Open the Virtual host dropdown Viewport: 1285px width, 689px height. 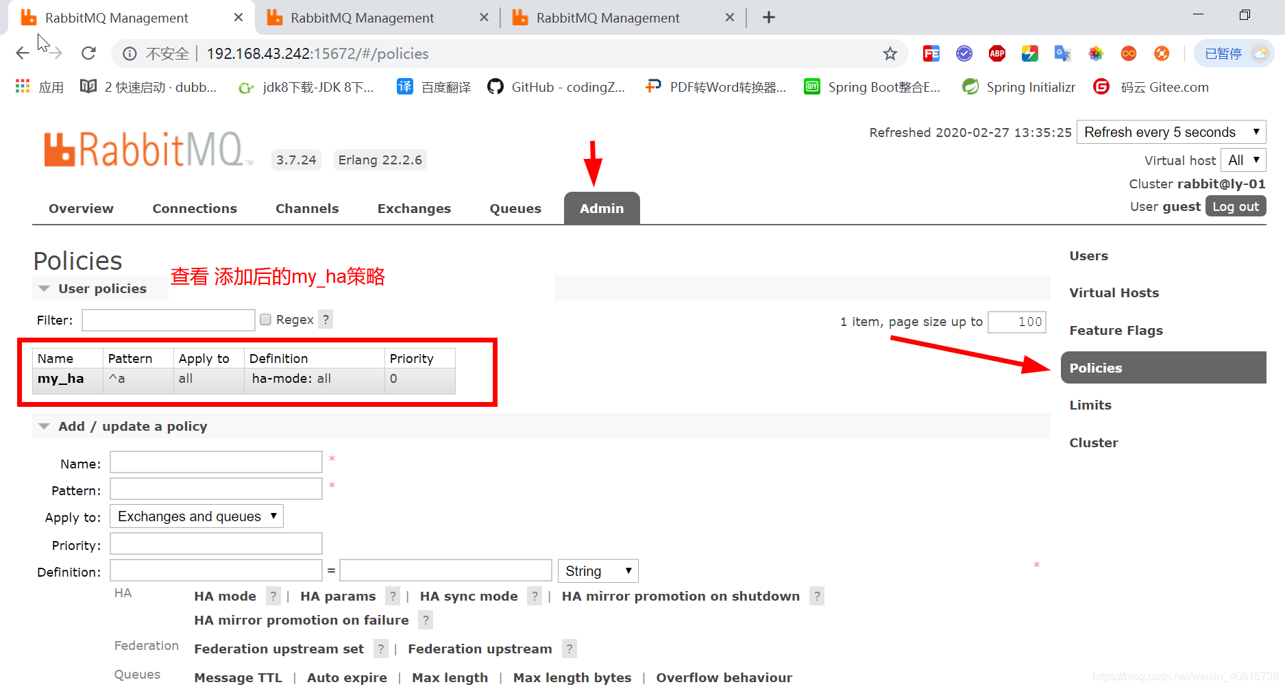(1243, 160)
